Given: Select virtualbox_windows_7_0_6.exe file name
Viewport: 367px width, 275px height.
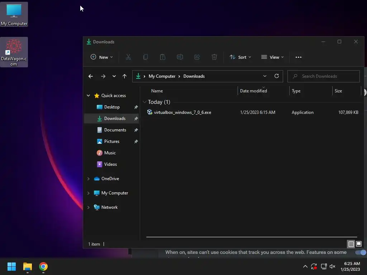Looking at the screenshot, I should (182, 112).
